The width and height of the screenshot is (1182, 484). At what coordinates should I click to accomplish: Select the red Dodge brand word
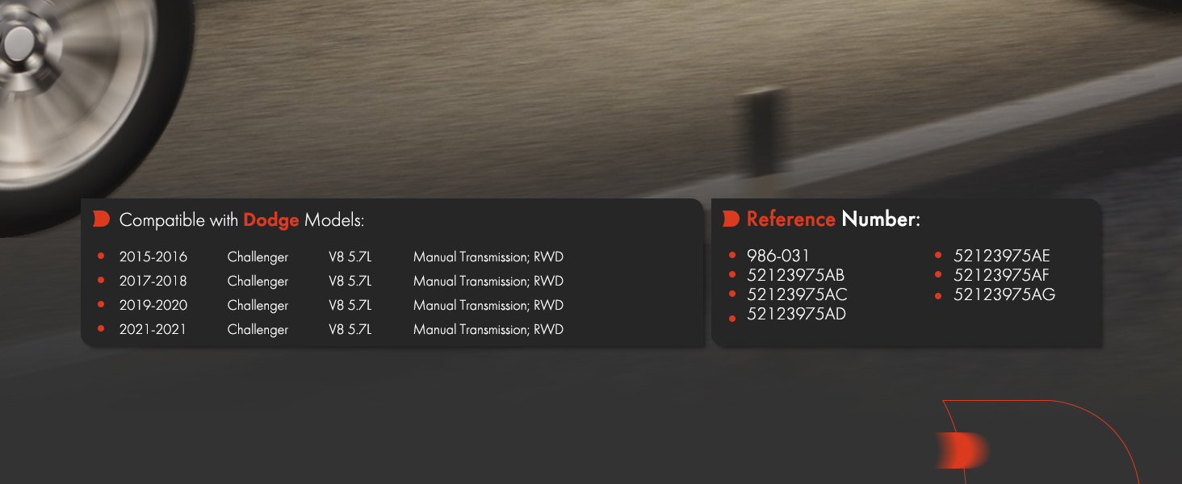[x=271, y=220]
